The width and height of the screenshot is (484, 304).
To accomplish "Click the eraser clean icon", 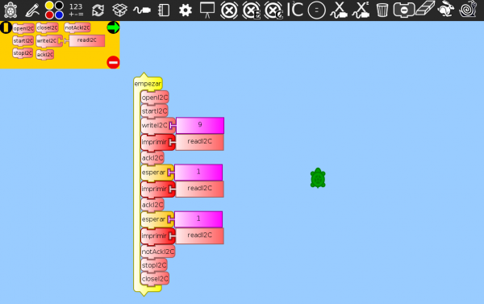I will point(425,9).
